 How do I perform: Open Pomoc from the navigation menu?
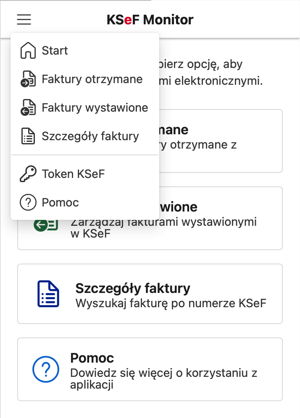tap(61, 202)
